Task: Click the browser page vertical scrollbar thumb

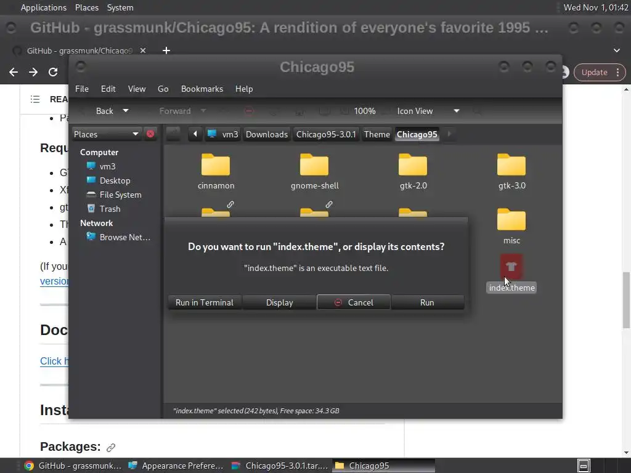Action: pyautogui.click(x=626, y=300)
